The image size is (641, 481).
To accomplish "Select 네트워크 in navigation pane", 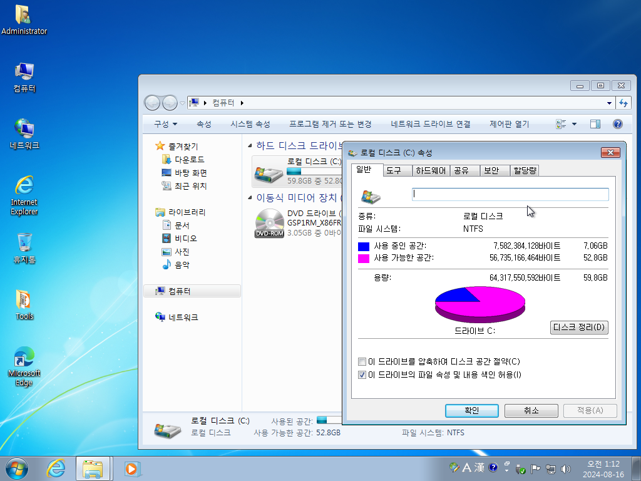I will [177, 318].
